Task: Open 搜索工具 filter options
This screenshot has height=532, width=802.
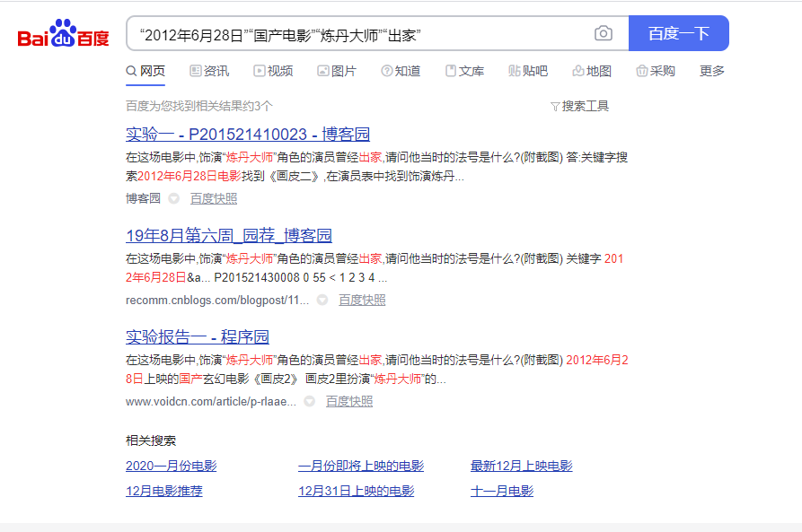Action: pos(579,106)
